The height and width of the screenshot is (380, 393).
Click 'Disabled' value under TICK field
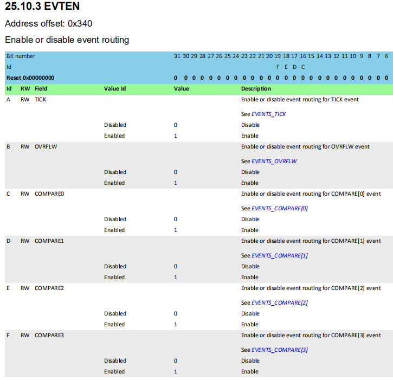point(115,125)
